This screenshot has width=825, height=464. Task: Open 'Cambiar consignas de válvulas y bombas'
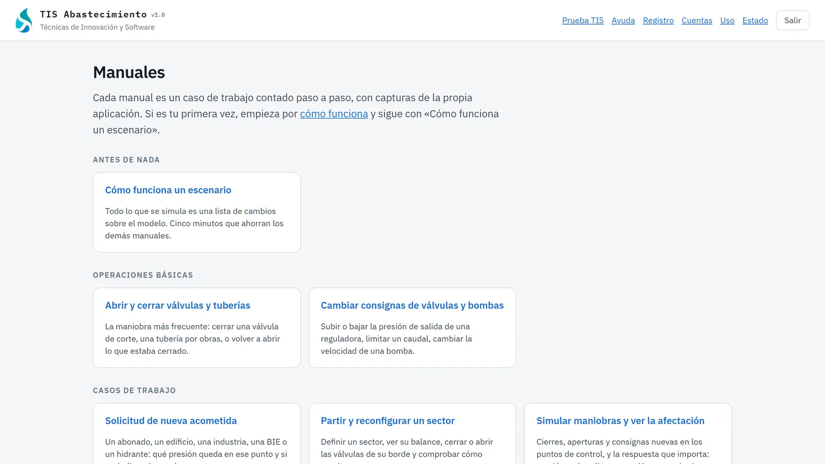(412, 306)
